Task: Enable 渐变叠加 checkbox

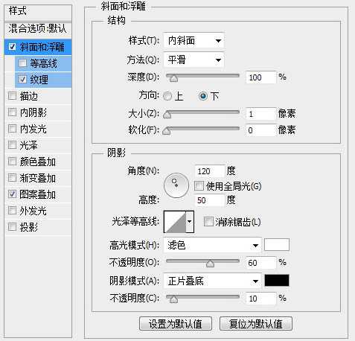Action: [12, 178]
